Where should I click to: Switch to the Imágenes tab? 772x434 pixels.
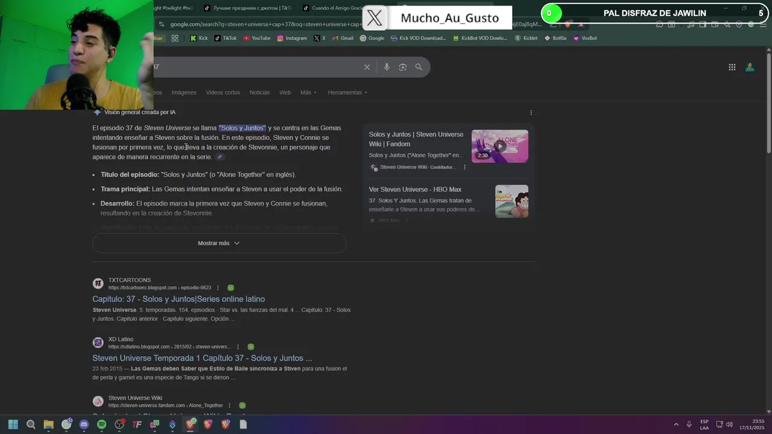click(x=184, y=92)
